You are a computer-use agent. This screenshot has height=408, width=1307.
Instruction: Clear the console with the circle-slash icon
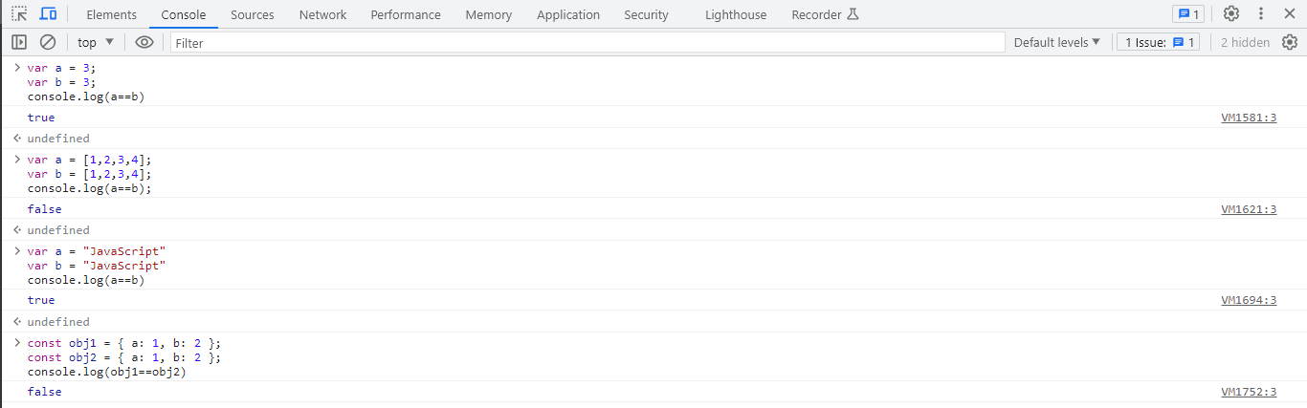48,42
